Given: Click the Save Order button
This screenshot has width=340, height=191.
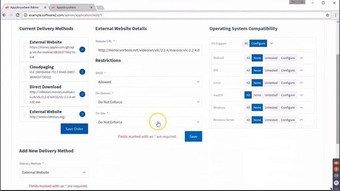Looking at the screenshot, I should [74, 129].
